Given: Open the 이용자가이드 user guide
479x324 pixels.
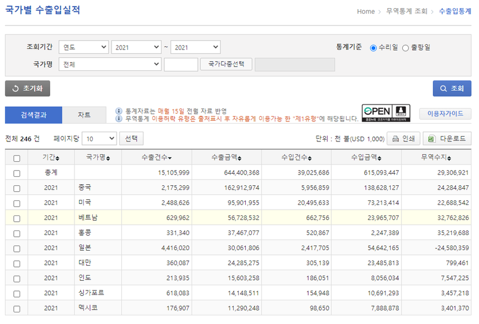Looking at the screenshot, I should point(445,114).
